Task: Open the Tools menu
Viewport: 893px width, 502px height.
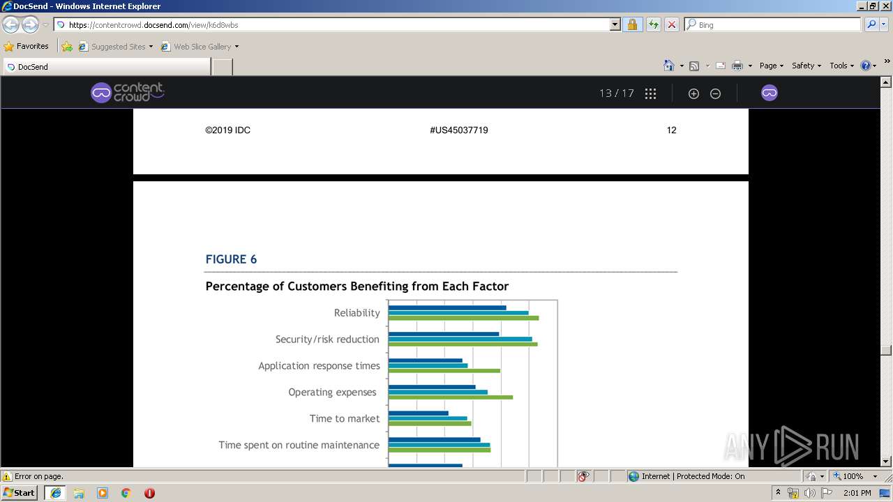Action: (841, 66)
